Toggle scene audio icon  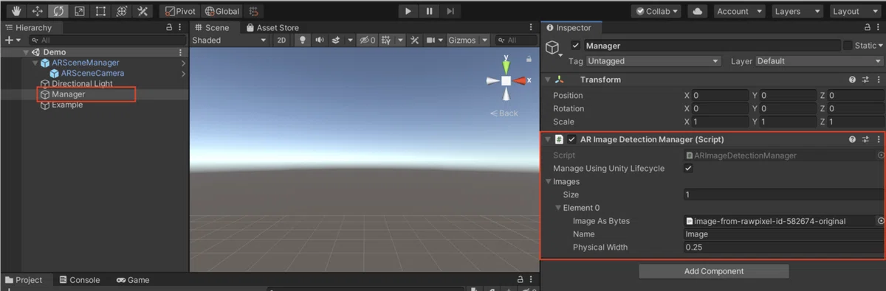click(320, 41)
